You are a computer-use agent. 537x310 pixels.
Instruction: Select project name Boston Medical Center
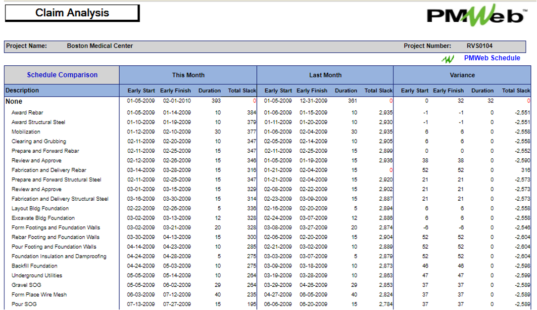(x=99, y=46)
